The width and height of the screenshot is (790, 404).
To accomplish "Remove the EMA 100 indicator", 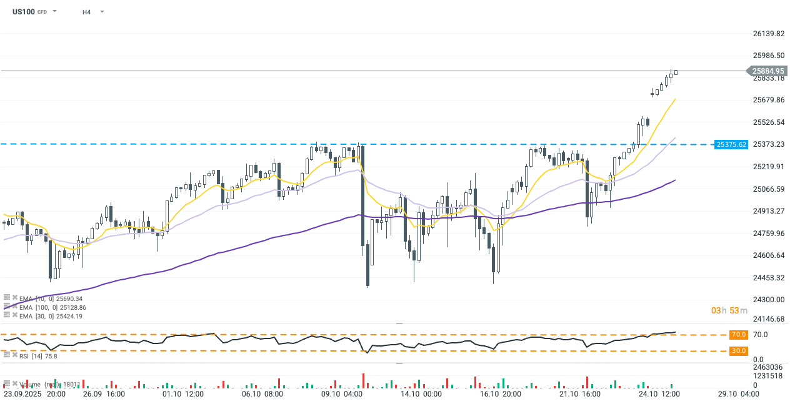I will coord(14,307).
